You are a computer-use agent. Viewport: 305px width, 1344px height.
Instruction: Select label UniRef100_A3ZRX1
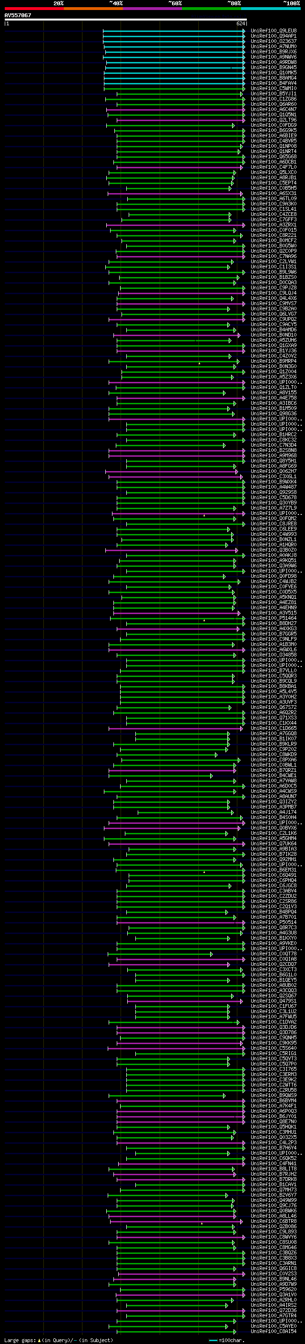[274, 225]
